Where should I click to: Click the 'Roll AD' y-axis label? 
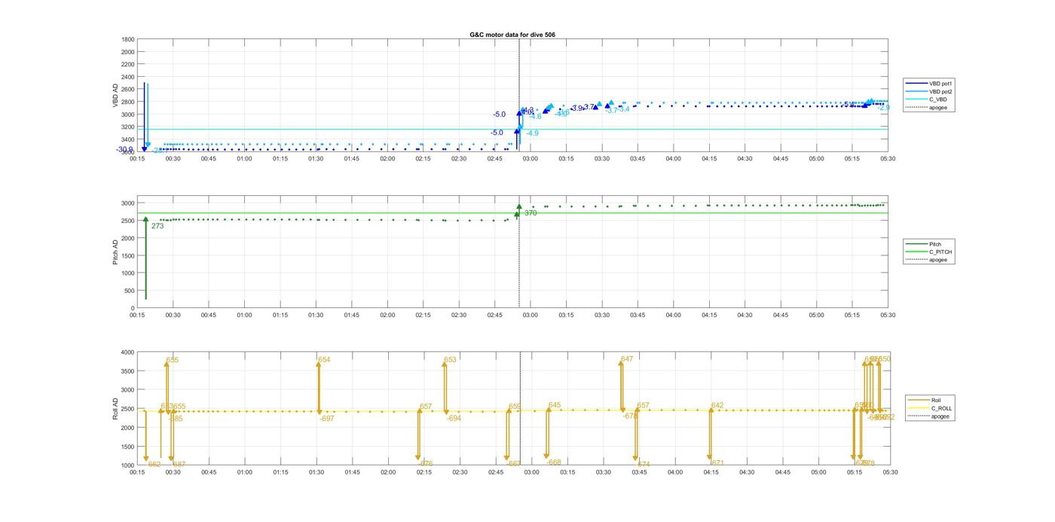click(x=116, y=408)
